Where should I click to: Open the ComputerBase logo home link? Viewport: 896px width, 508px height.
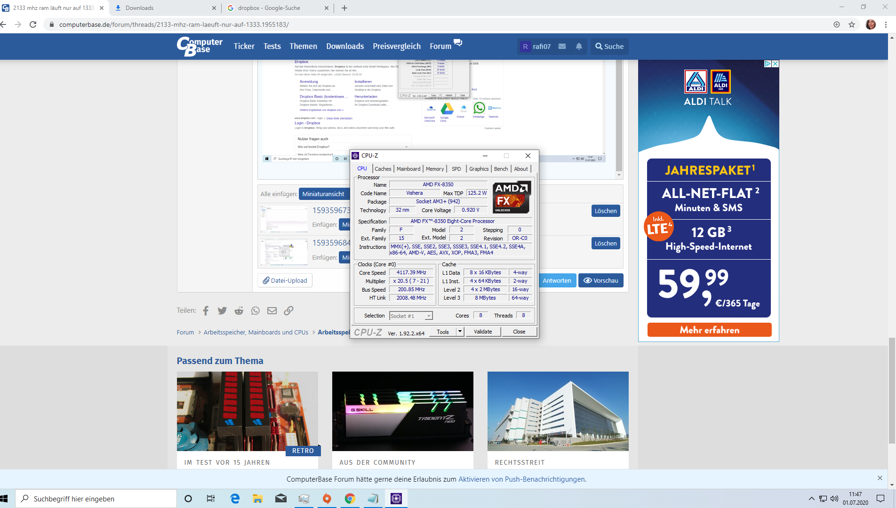(200, 46)
